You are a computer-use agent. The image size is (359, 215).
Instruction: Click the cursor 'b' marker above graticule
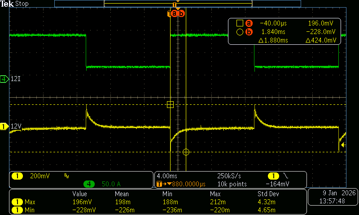click(181, 13)
